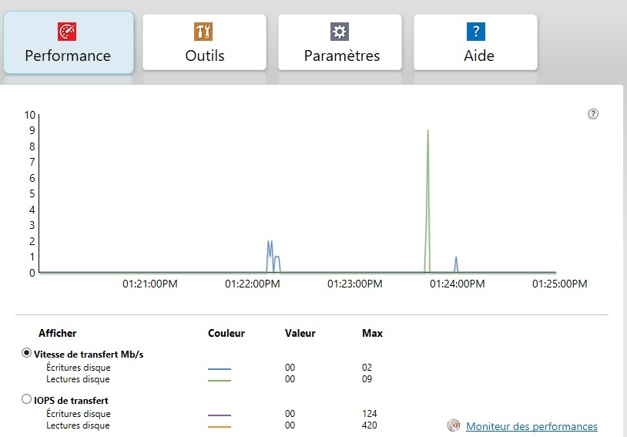
Task: Click the 10 y-axis label
Action: click(30, 116)
